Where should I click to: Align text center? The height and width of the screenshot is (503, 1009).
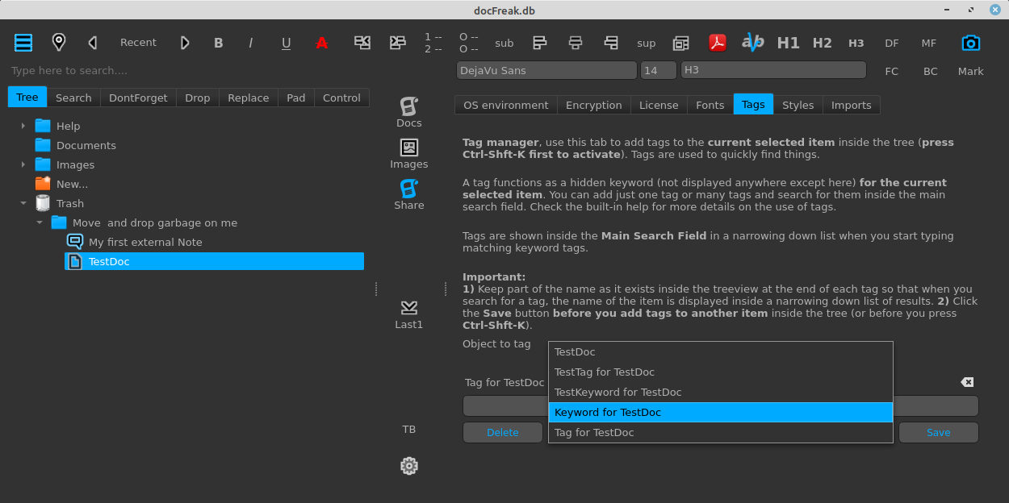tap(576, 43)
